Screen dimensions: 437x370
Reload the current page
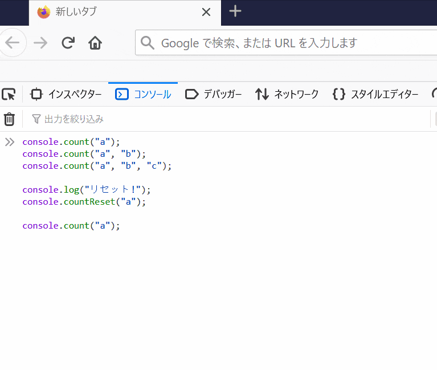click(68, 43)
